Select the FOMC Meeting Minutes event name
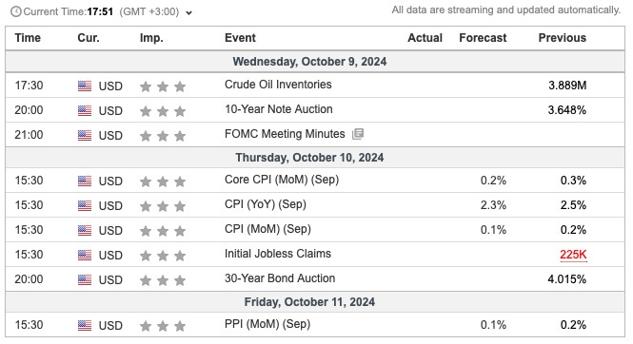This screenshot has width=633, height=344. point(285,134)
